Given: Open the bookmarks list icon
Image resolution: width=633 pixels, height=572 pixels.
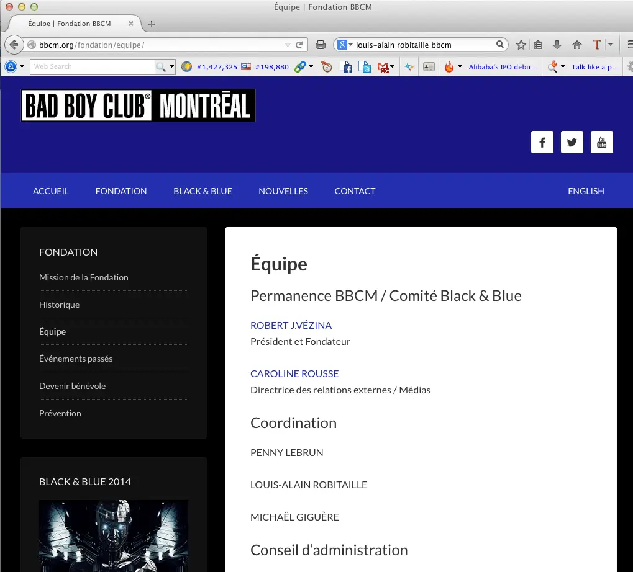Looking at the screenshot, I should 538,45.
